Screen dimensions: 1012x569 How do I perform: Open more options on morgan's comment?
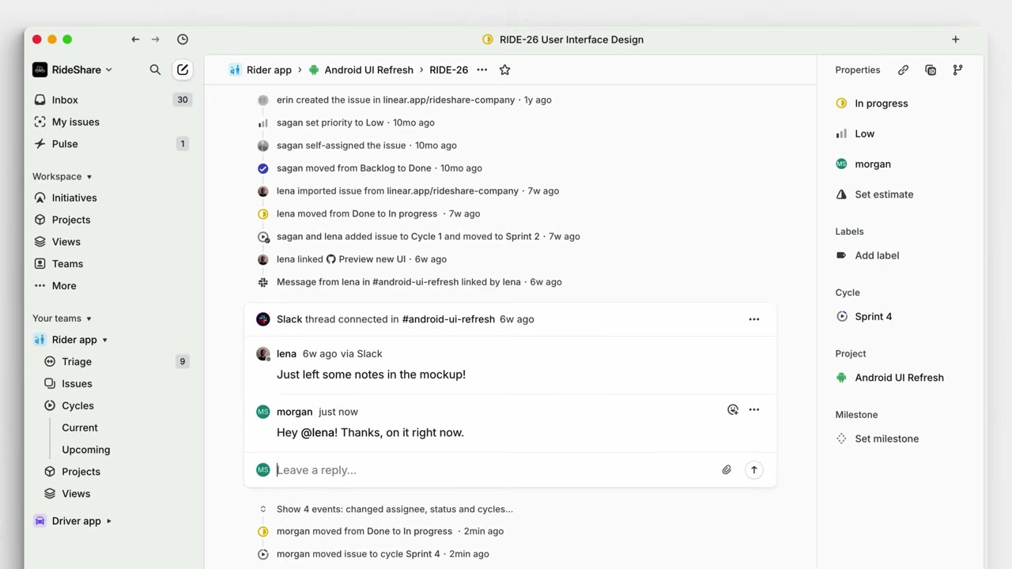pyautogui.click(x=754, y=409)
